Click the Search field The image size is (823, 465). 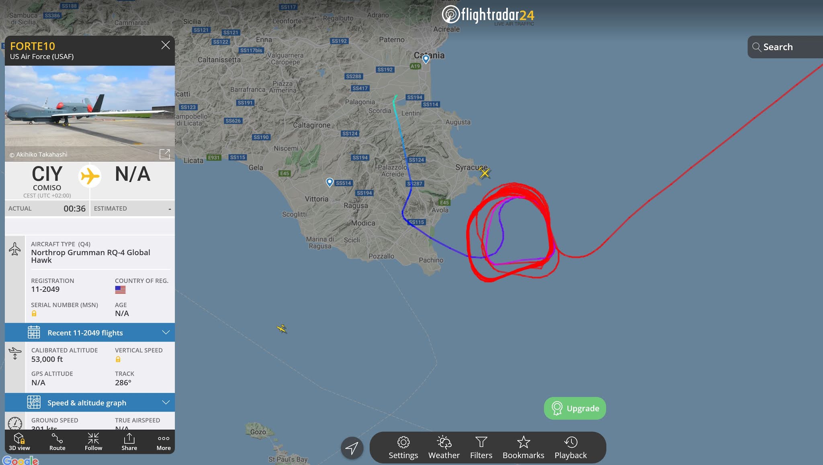[785, 47]
